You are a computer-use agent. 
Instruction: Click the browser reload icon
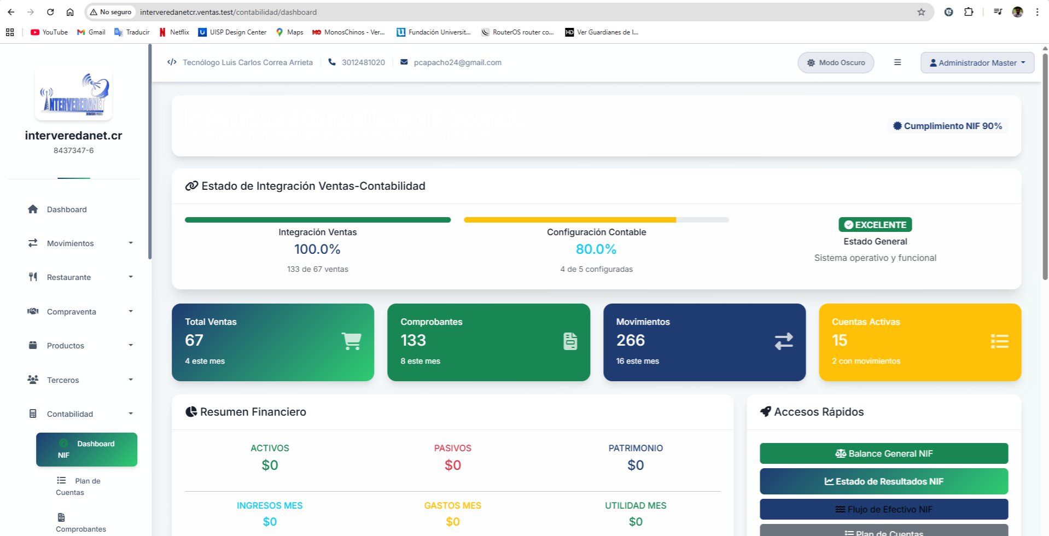pos(50,12)
